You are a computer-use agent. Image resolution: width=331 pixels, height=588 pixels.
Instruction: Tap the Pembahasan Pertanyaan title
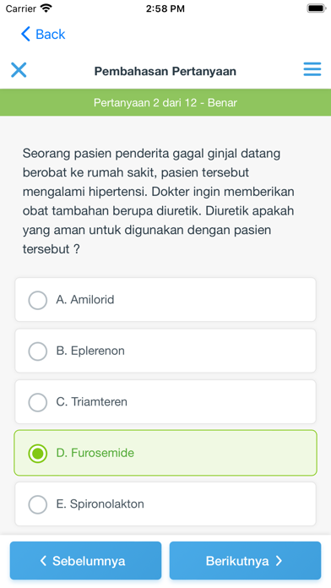(165, 71)
